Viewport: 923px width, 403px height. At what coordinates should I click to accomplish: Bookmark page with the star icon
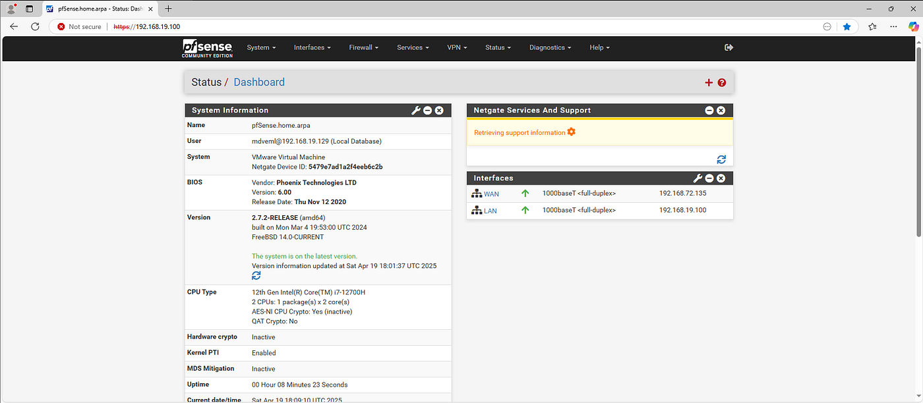tap(847, 26)
